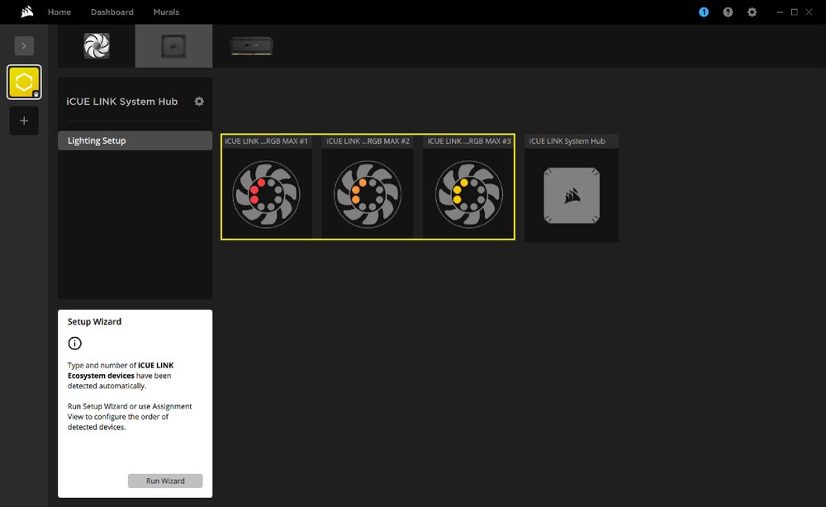Toggle selection of iCUE LINK System Hub tile
826x507 pixels.
[x=571, y=192]
